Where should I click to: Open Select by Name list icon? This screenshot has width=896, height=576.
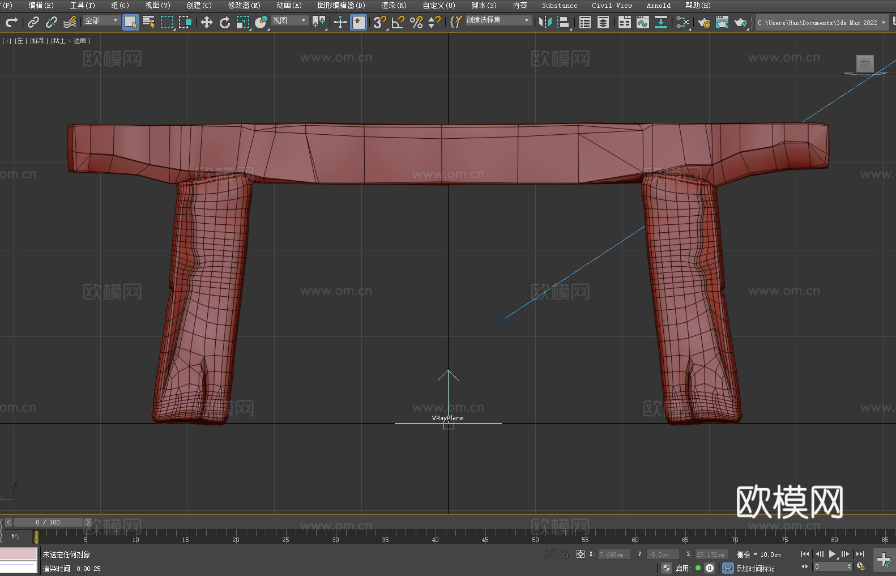click(149, 22)
